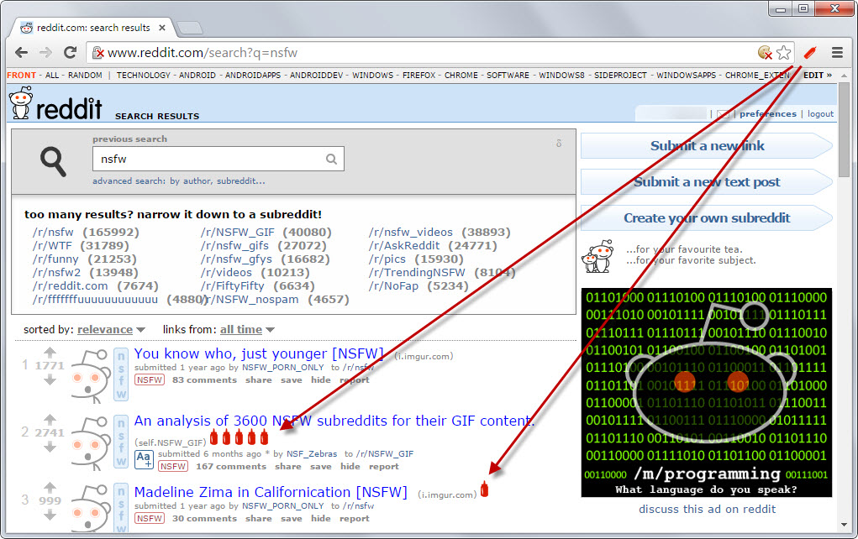The height and width of the screenshot is (539, 858).
Task: Open the "sorted by: relevance" dropdown
Action: (111, 330)
